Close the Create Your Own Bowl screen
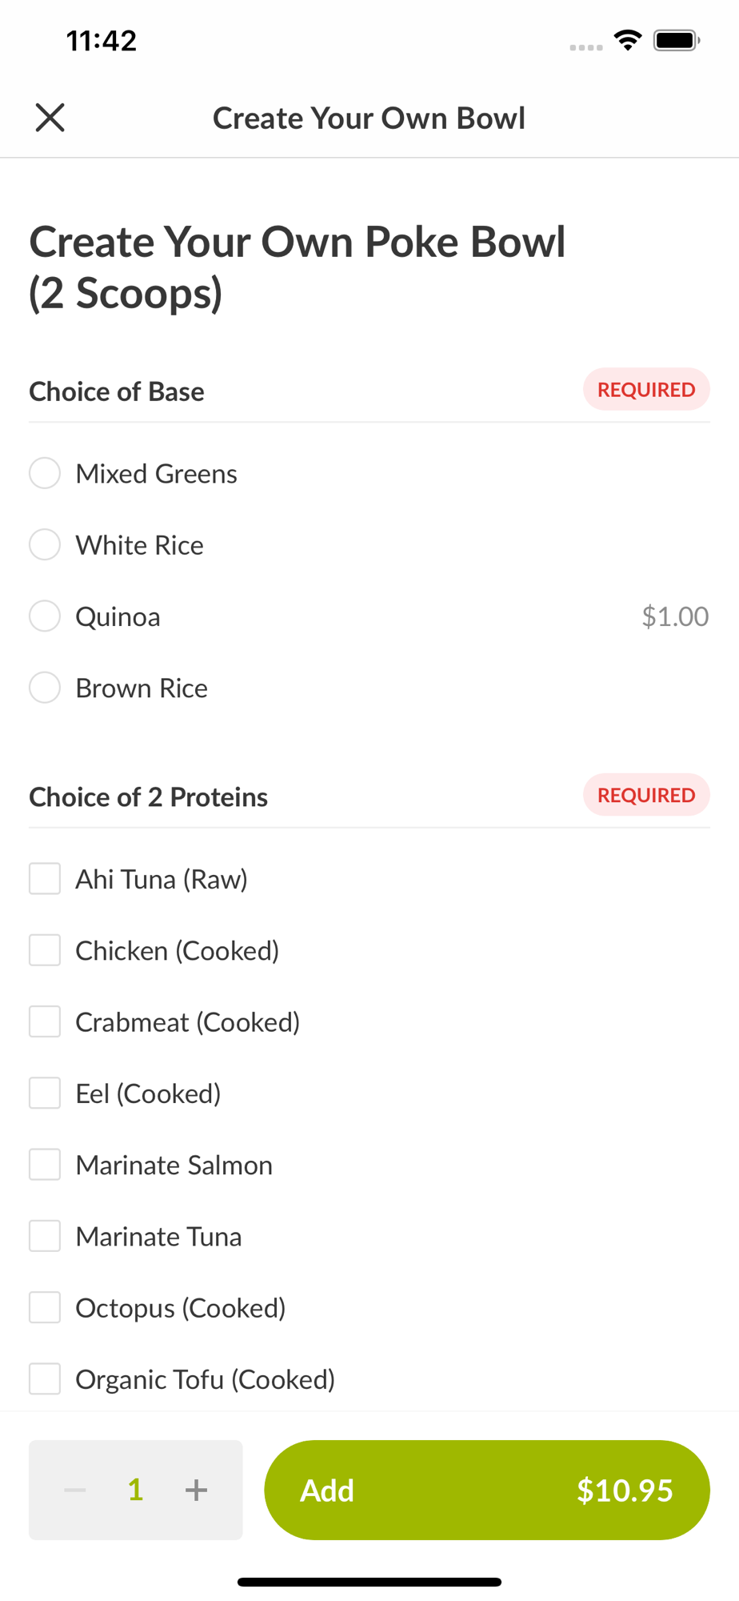Image resolution: width=739 pixels, height=1601 pixels. pos(50,118)
